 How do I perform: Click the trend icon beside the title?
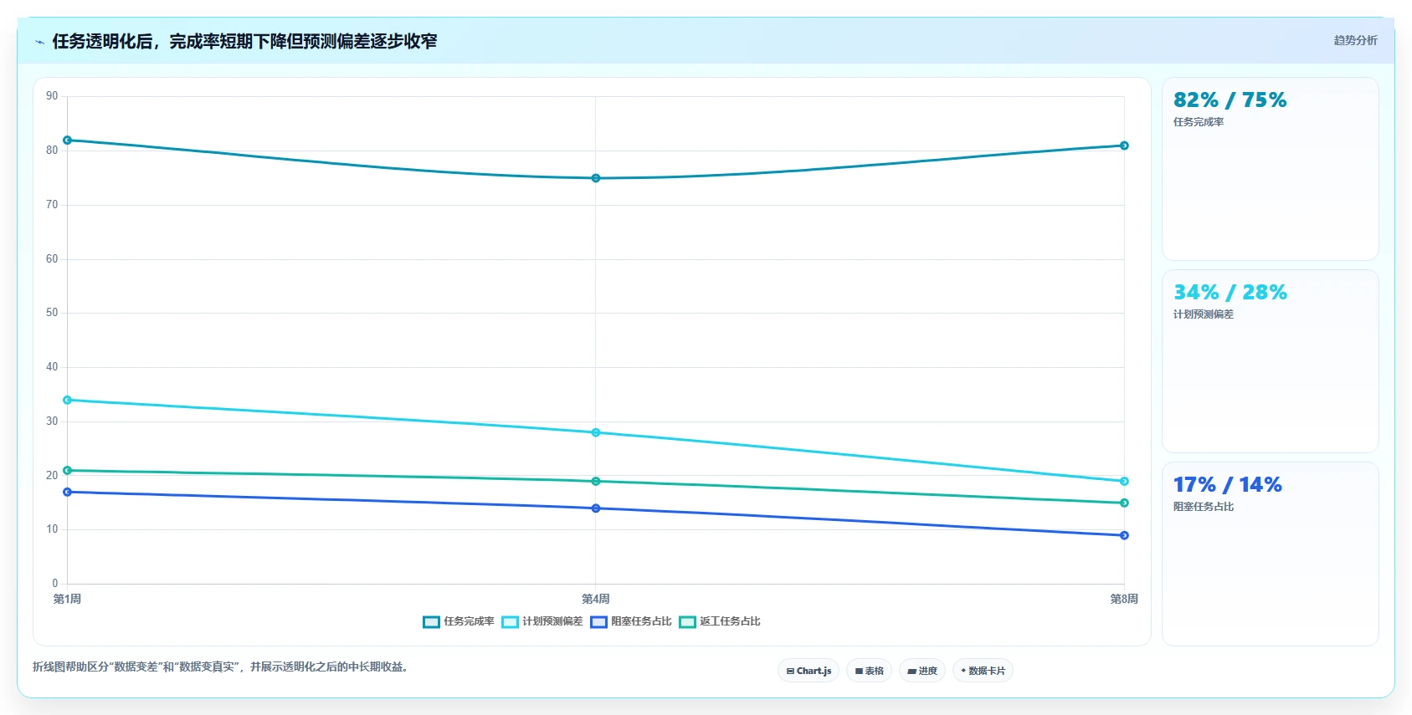coord(39,42)
